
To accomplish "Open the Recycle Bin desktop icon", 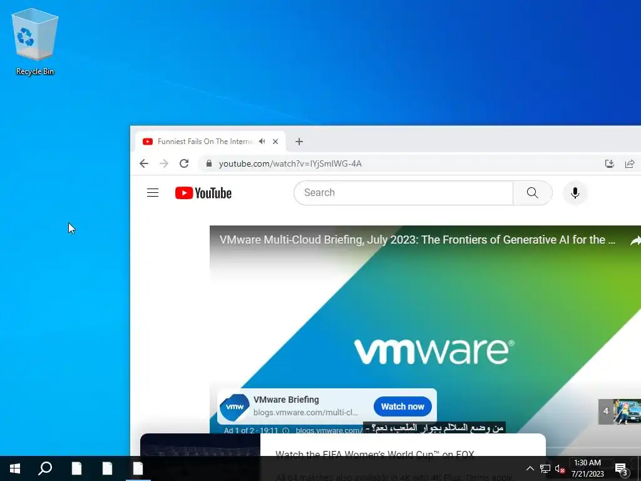I will (x=35, y=42).
